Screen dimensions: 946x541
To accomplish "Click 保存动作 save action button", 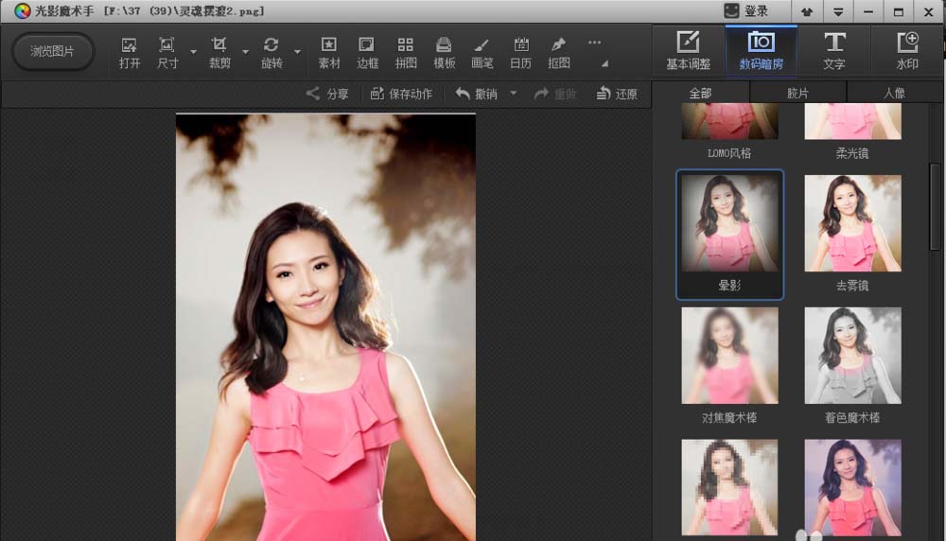I will pyautogui.click(x=401, y=94).
